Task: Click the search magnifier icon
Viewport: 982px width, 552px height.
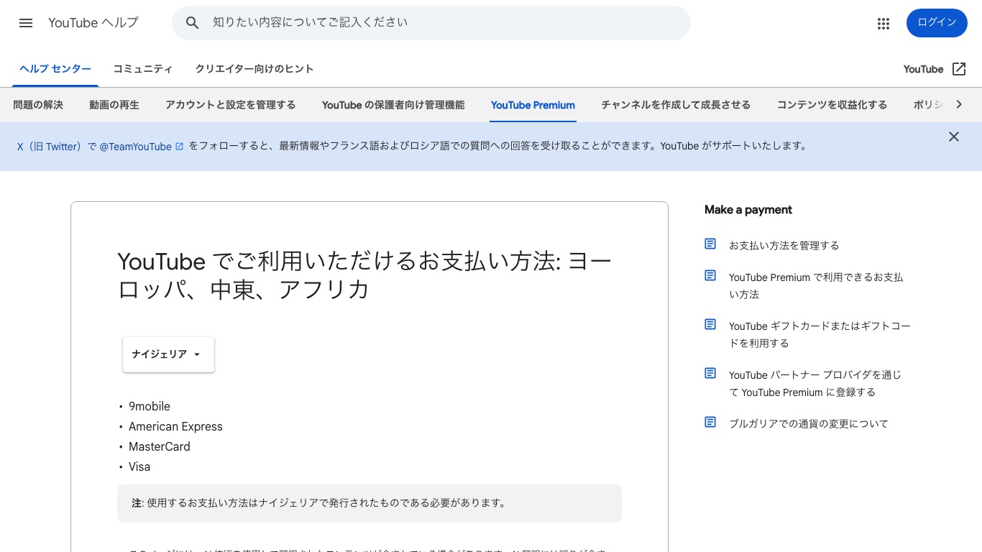Action: point(193,23)
